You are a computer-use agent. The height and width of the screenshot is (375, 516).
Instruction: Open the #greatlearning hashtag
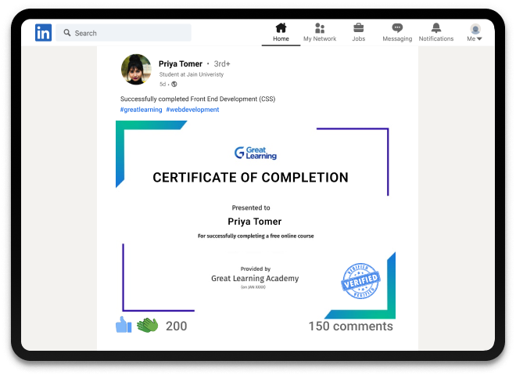pyautogui.click(x=141, y=110)
